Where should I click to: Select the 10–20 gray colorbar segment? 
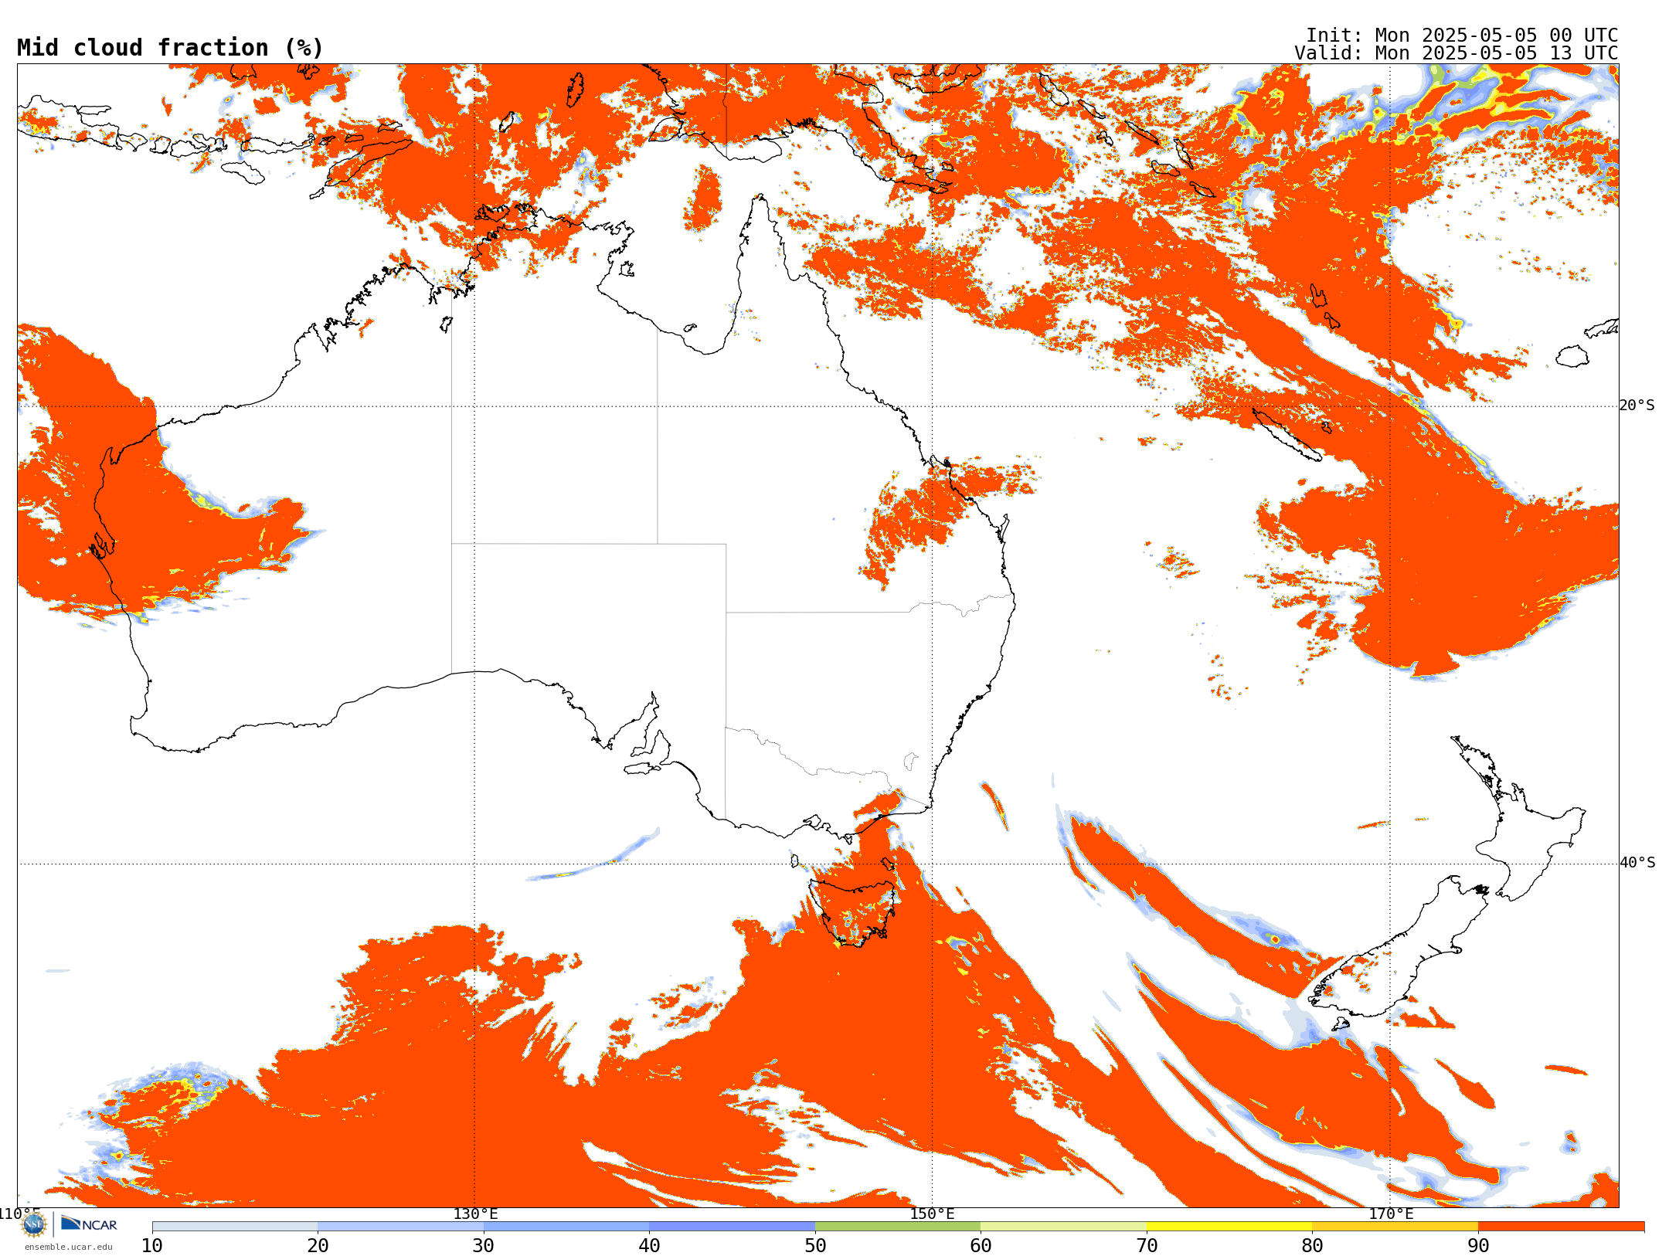point(235,1227)
